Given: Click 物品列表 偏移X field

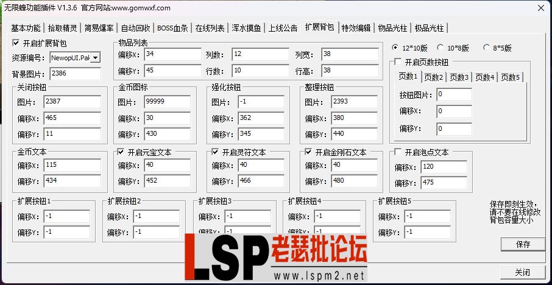Looking at the screenshot, I should pyautogui.click(x=173, y=55).
